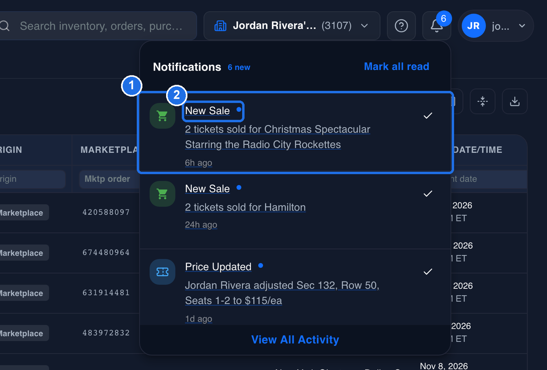Screen dimensions: 547x370
Task: Click the '1d ago' timestamp
Action: point(199,319)
